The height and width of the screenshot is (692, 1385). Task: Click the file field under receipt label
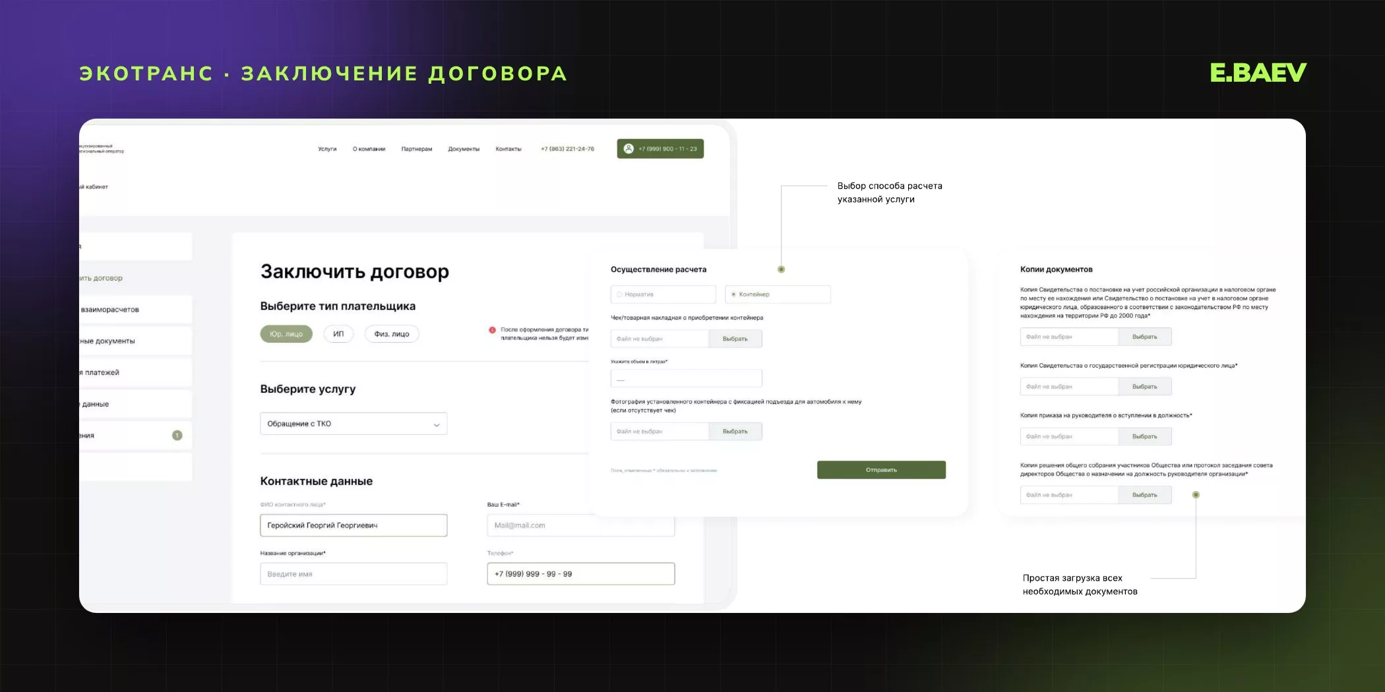pos(660,339)
